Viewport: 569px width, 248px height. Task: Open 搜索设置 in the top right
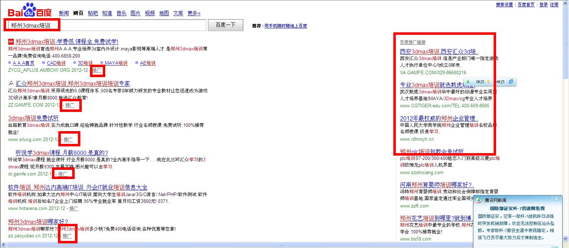pyautogui.click(x=504, y=5)
